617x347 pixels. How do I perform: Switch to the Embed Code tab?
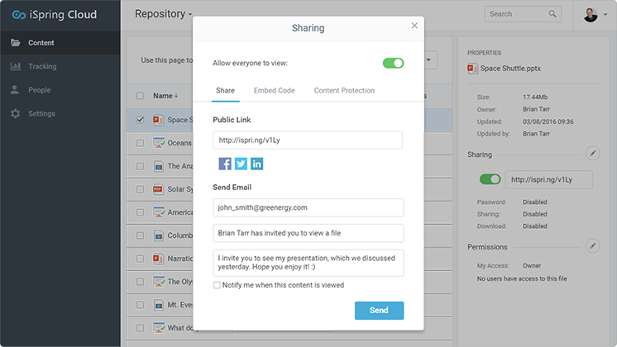click(275, 91)
